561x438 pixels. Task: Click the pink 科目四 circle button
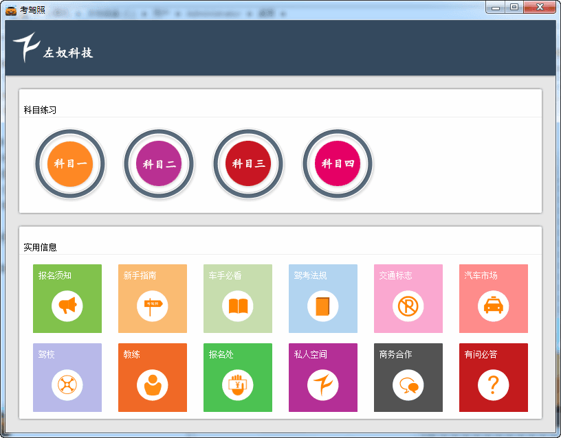pos(338,164)
